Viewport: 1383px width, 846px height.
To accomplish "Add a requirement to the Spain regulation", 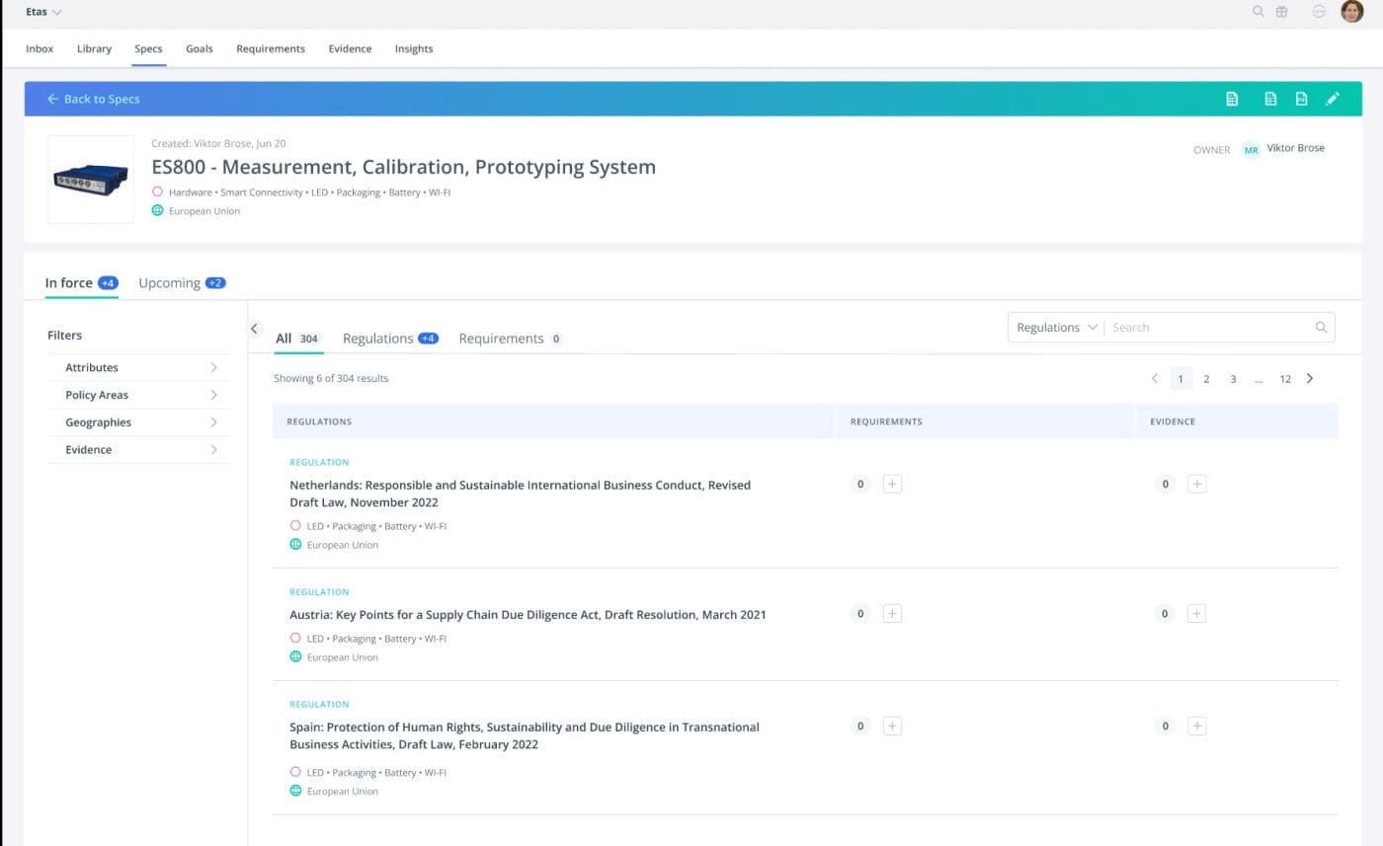I will (x=891, y=727).
